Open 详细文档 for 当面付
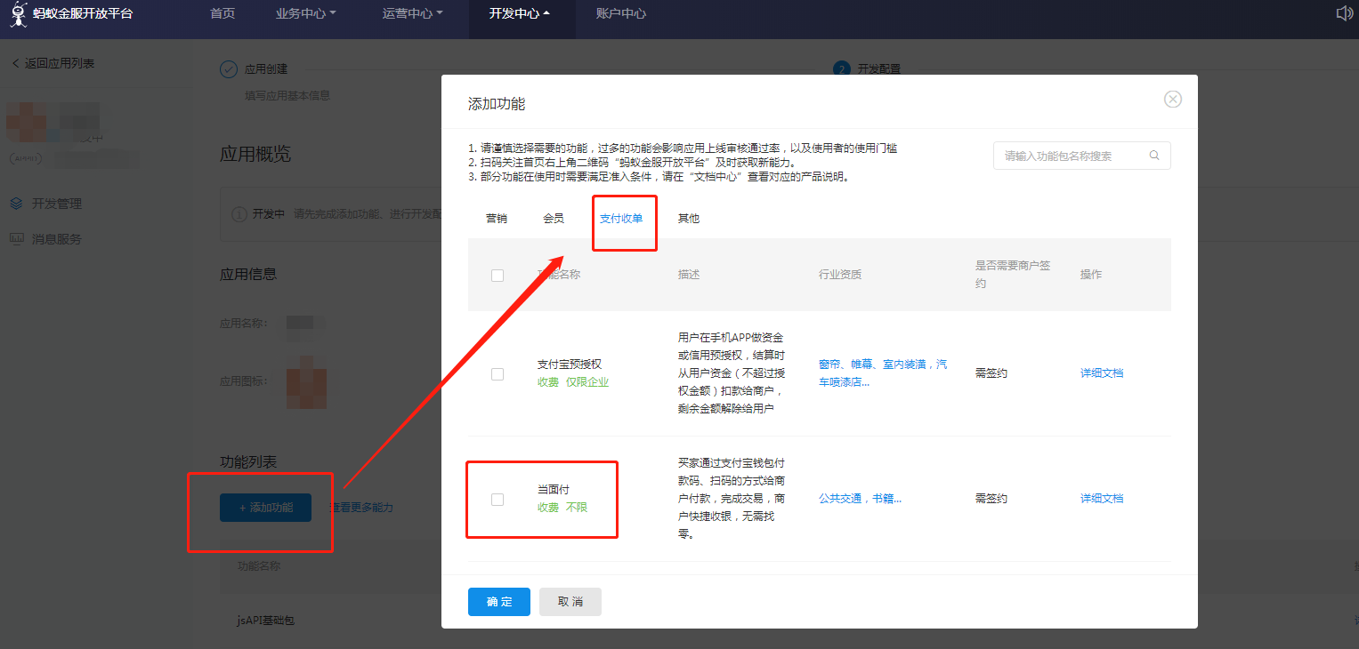 coord(1102,499)
